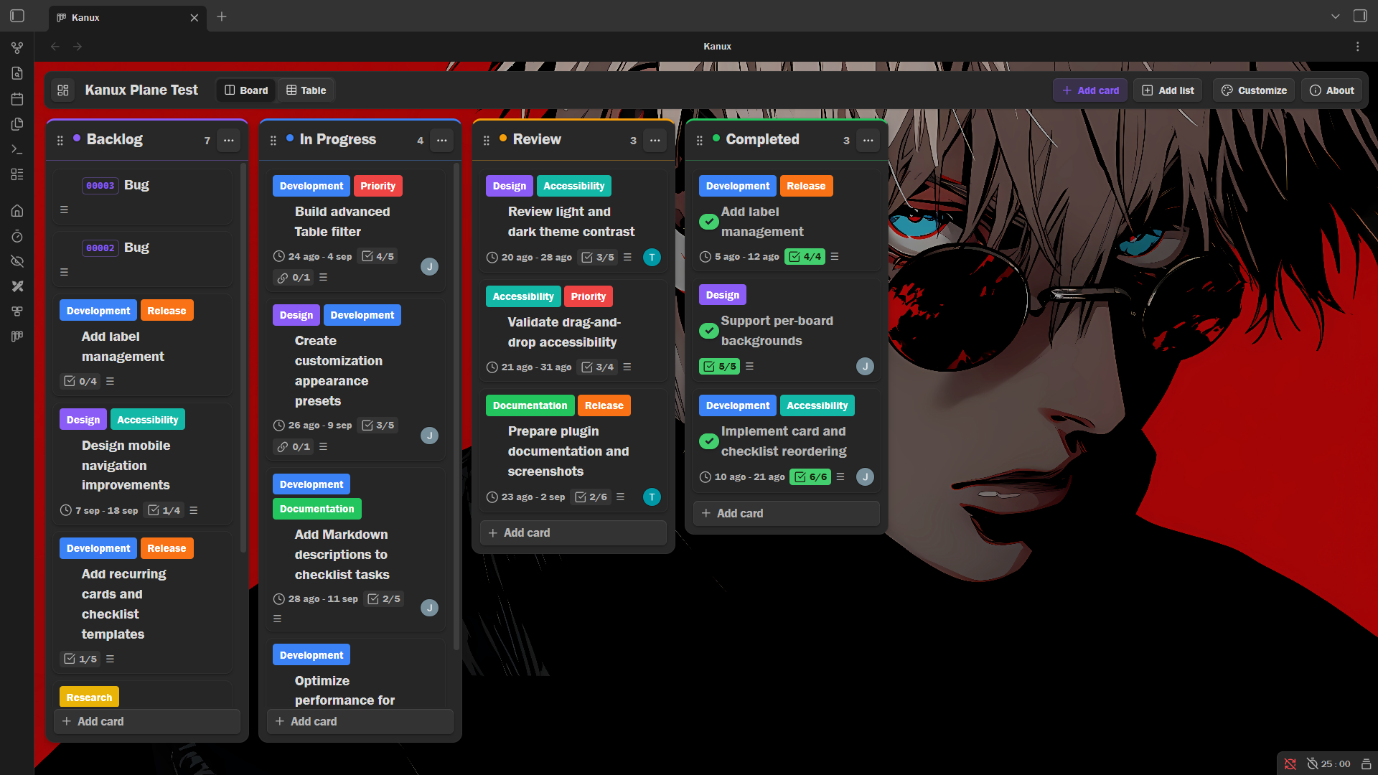
Task: Open the About button
Action: pyautogui.click(x=1331, y=90)
